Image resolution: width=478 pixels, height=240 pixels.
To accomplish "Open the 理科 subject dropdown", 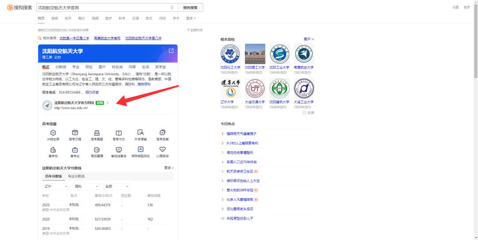I will 86,187.
